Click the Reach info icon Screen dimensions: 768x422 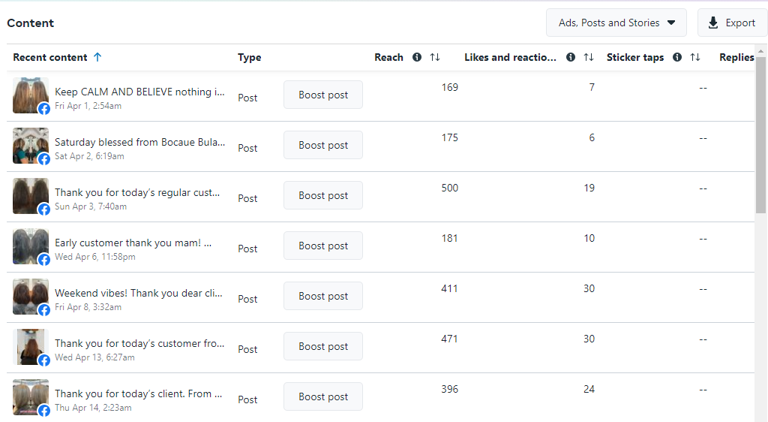[x=417, y=57]
